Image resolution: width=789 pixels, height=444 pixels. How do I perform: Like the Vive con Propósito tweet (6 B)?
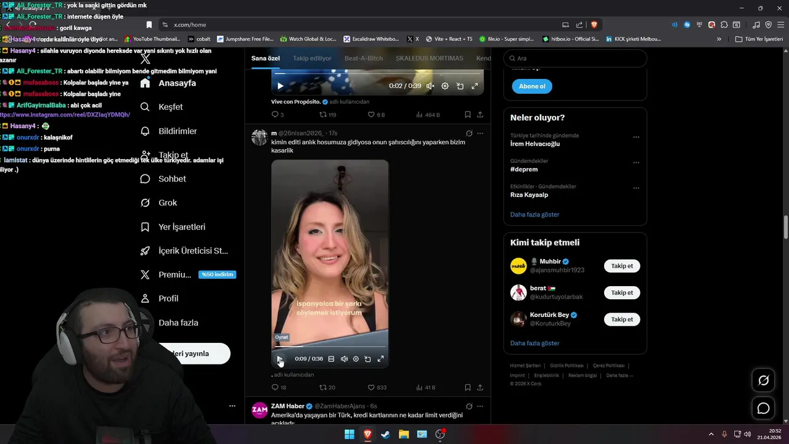coord(371,115)
